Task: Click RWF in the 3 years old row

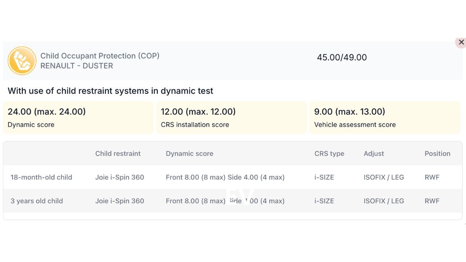Action: point(432,201)
